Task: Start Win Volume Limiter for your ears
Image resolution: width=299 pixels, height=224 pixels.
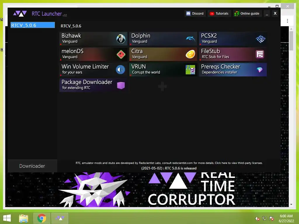Action: pyautogui.click(x=93, y=69)
